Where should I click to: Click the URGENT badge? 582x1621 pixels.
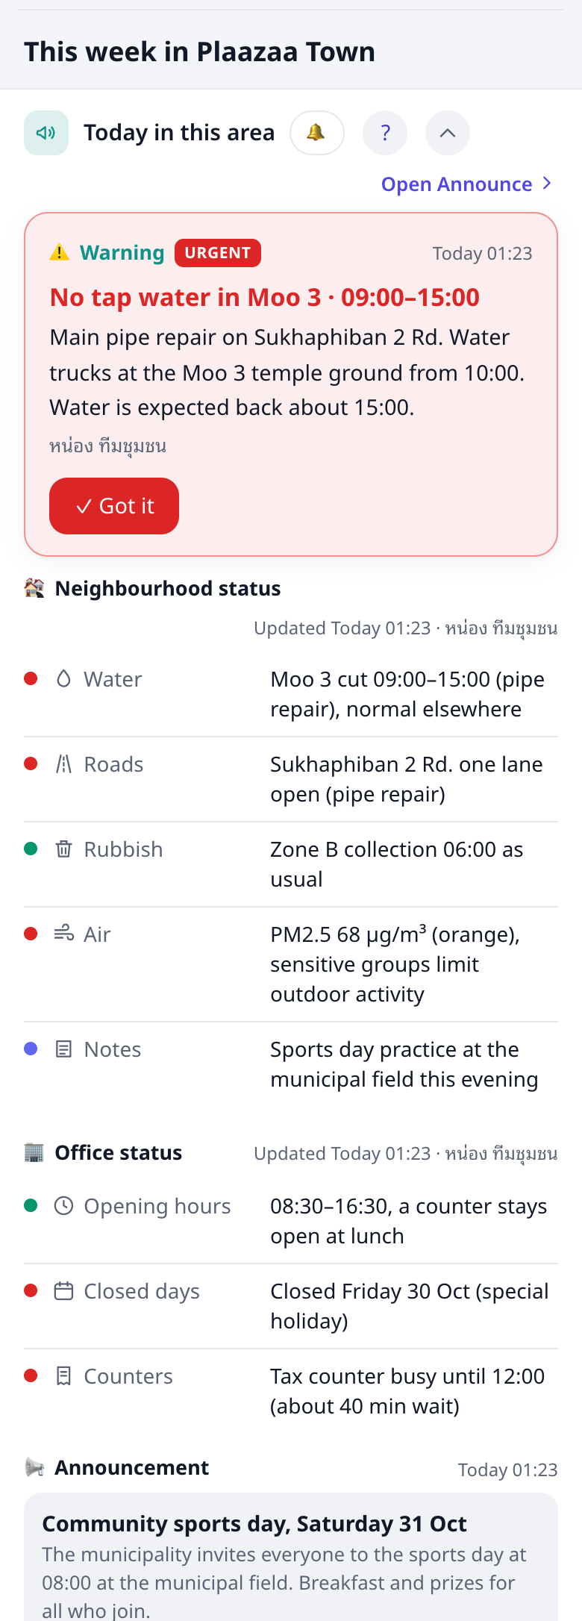click(218, 253)
